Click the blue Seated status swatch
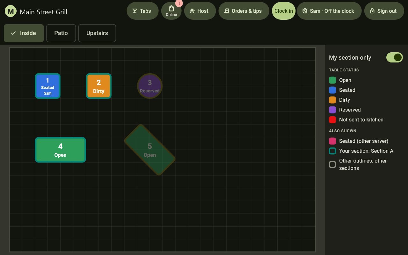The width and height of the screenshot is (408, 255). [x=332, y=90]
